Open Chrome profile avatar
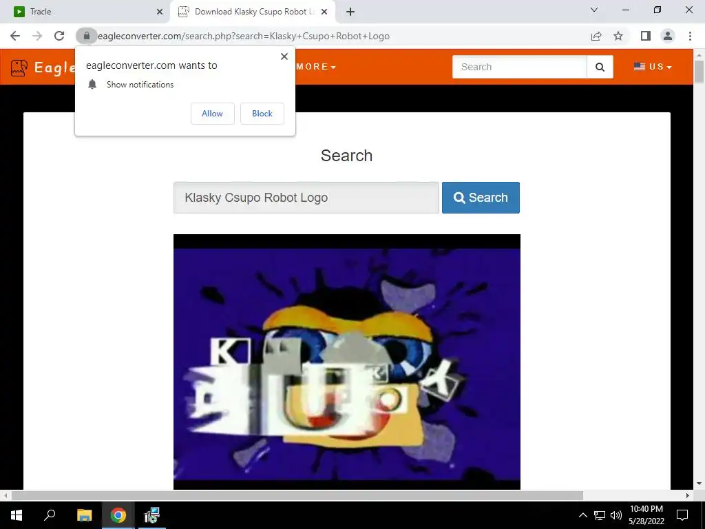Viewport: 705px width, 529px height. [x=668, y=36]
